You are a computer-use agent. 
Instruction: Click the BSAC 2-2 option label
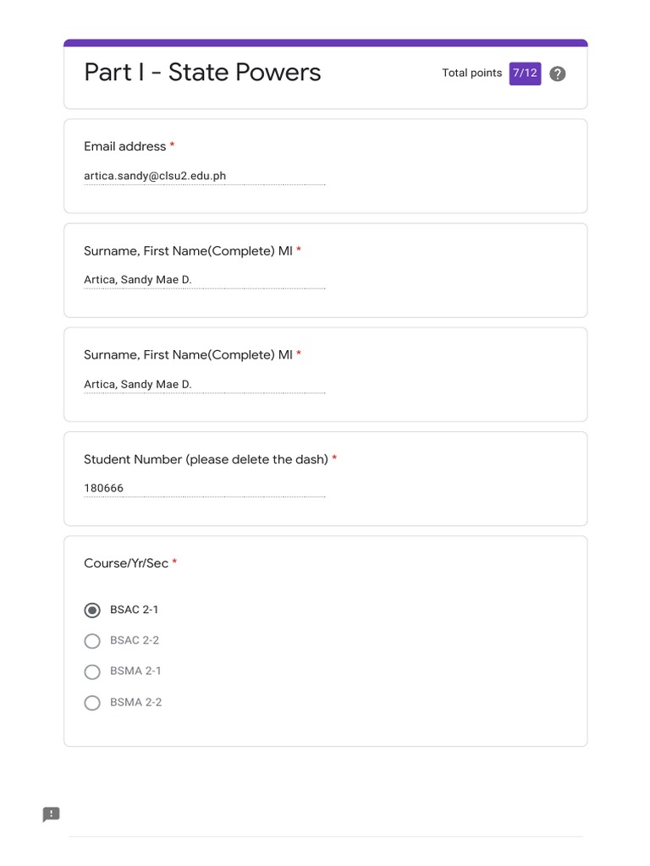135,640
